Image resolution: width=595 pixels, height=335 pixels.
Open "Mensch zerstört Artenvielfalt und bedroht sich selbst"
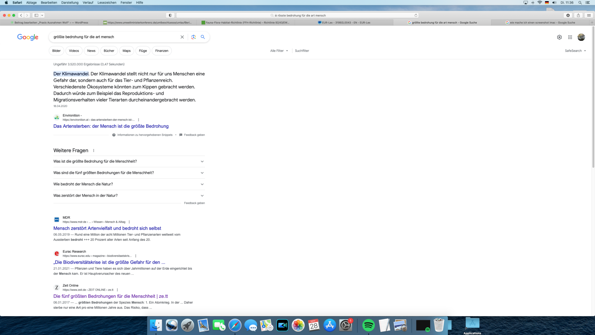(x=107, y=228)
